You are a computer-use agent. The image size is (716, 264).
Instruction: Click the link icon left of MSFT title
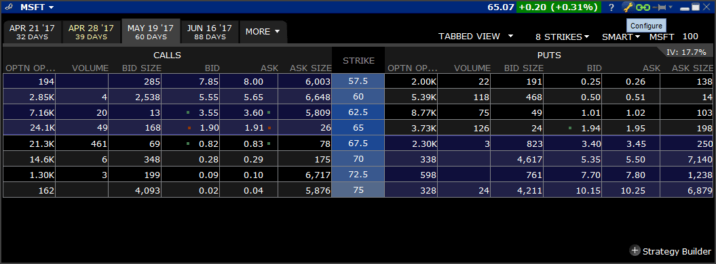click(x=9, y=7)
